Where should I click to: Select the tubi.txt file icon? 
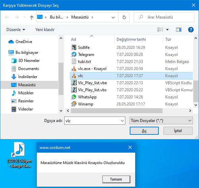pyautogui.click(x=74, y=62)
